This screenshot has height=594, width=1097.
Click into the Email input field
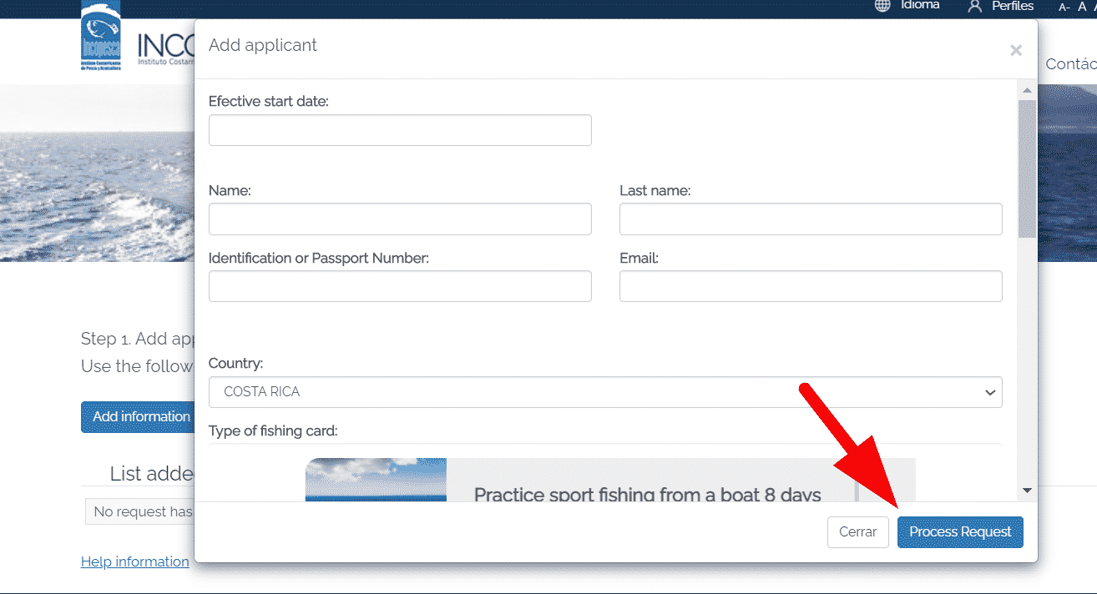click(811, 286)
